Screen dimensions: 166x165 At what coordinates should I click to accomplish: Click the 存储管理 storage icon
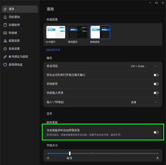click(x=5, y=25)
